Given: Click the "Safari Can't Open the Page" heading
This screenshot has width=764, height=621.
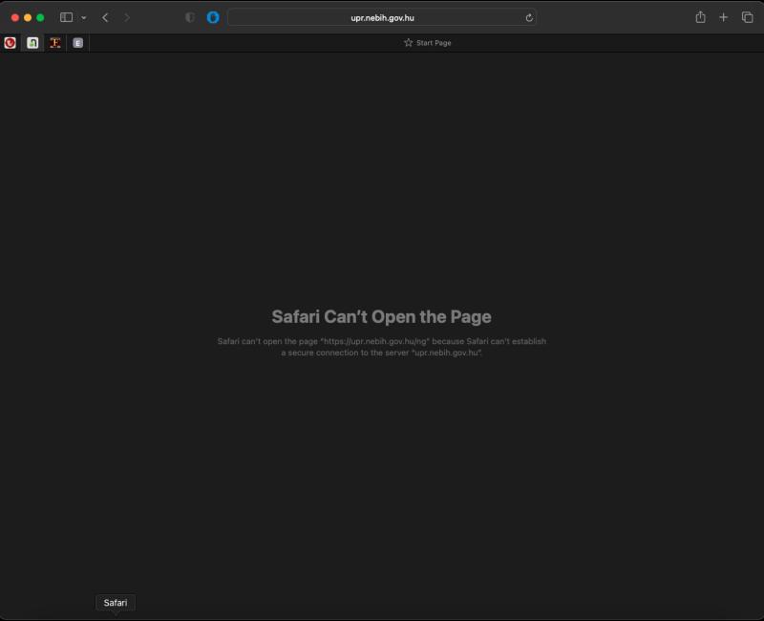Looking at the screenshot, I should [x=381, y=317].
